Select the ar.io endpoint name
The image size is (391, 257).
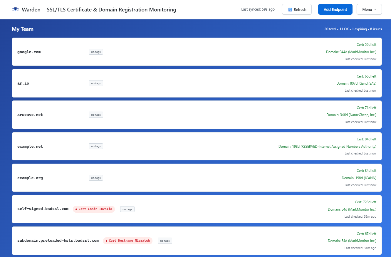(x=23, y=83)
